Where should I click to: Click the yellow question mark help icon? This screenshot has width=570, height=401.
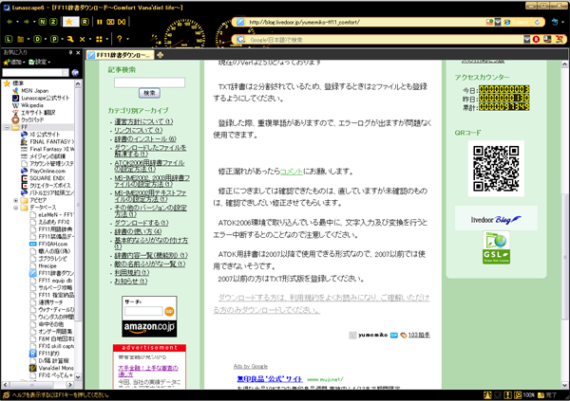120,39
